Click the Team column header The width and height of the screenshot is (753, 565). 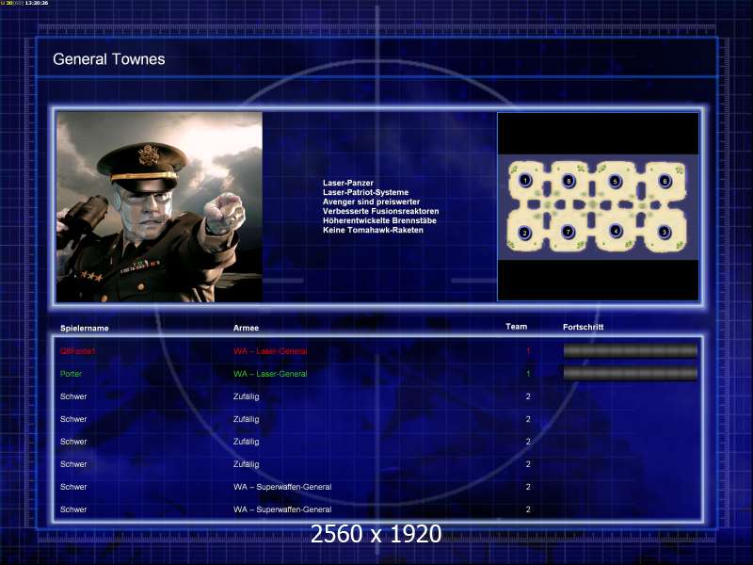[x=516, y=327]
